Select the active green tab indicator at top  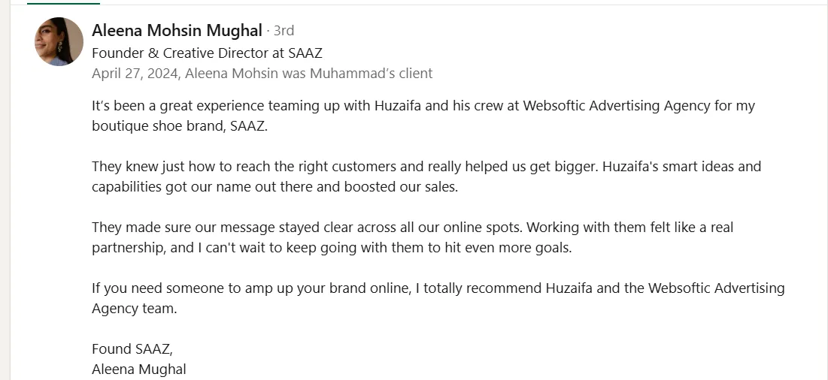coord(63,3)
